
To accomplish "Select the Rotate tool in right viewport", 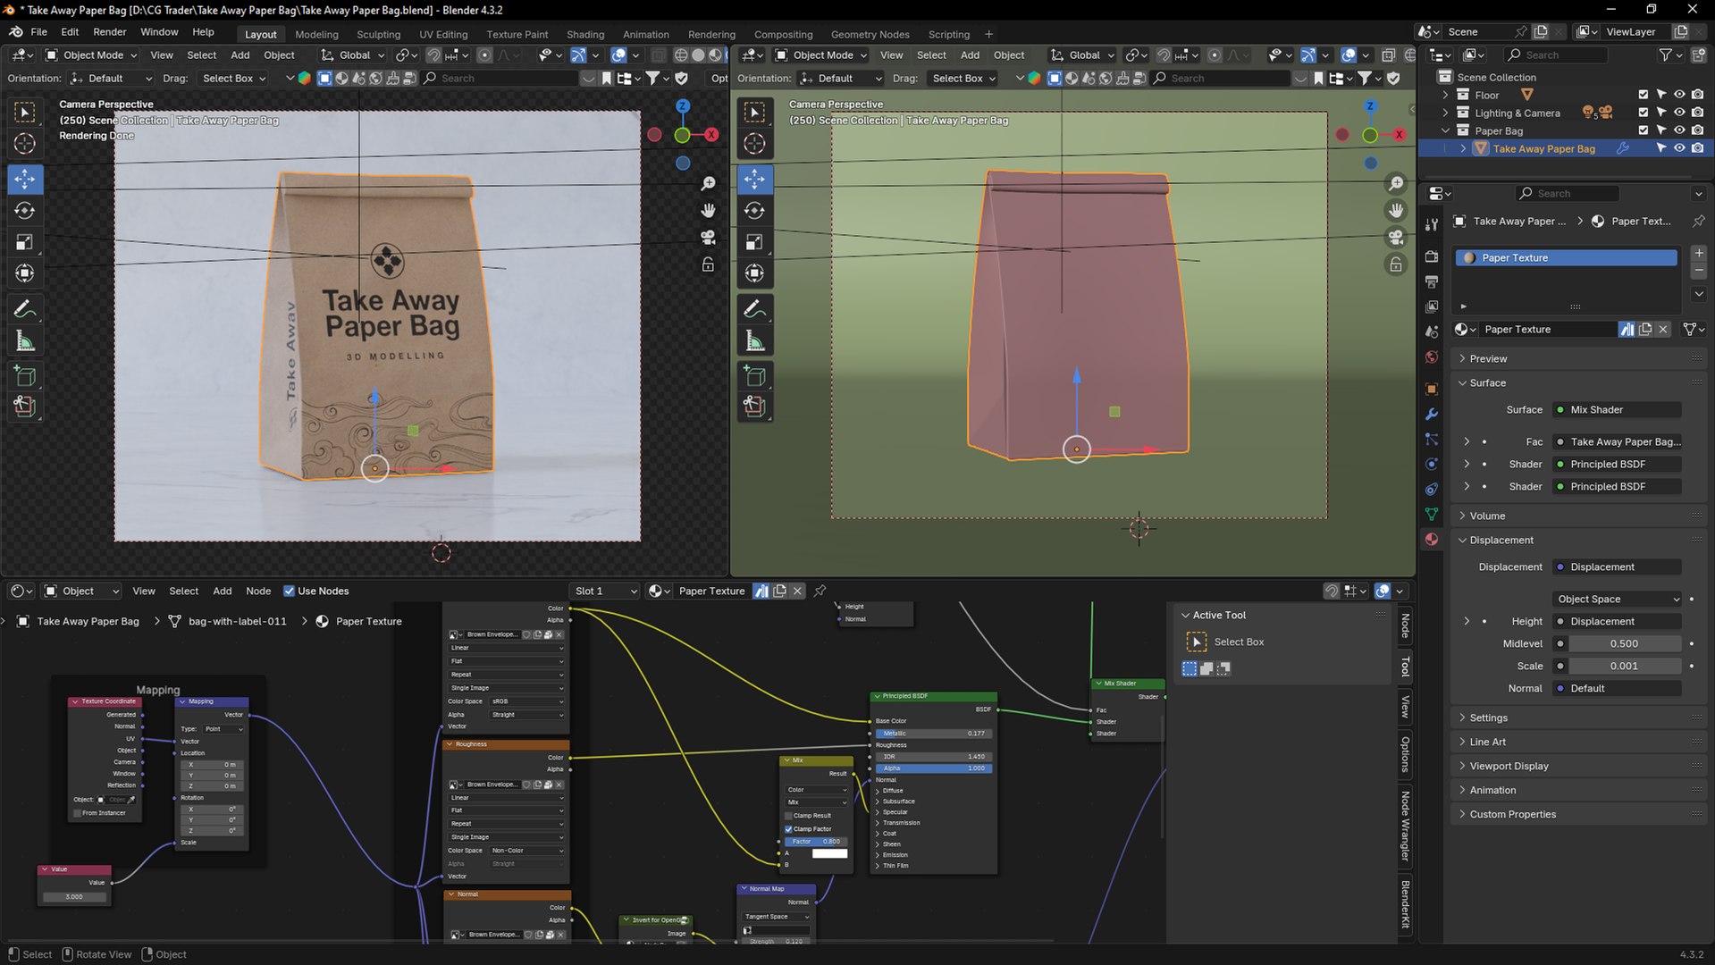I will [x=755, y=211].
